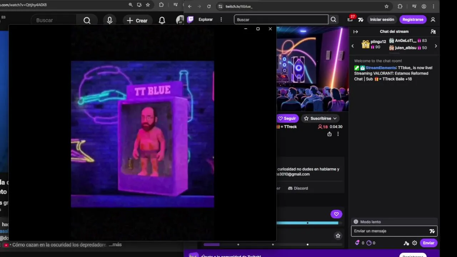Click install app icon in YouTube address bar

tap(139, 5)
